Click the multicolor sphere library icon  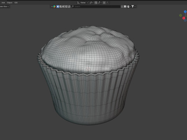click(55, 7)
